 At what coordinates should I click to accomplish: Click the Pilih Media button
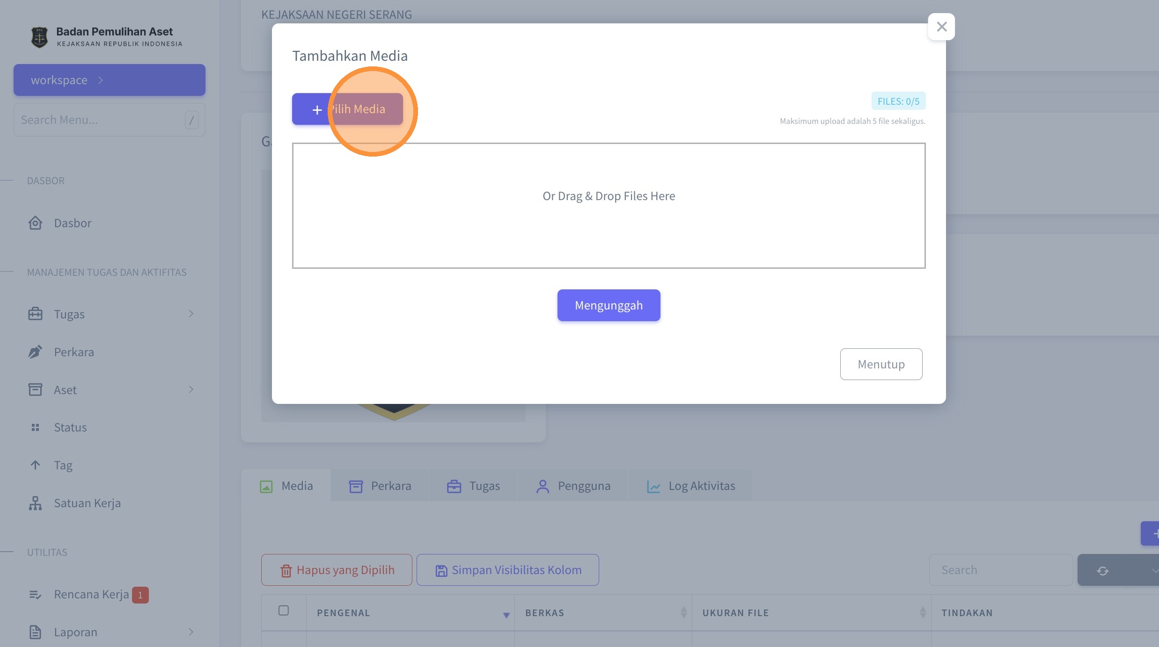pos(347,109)
